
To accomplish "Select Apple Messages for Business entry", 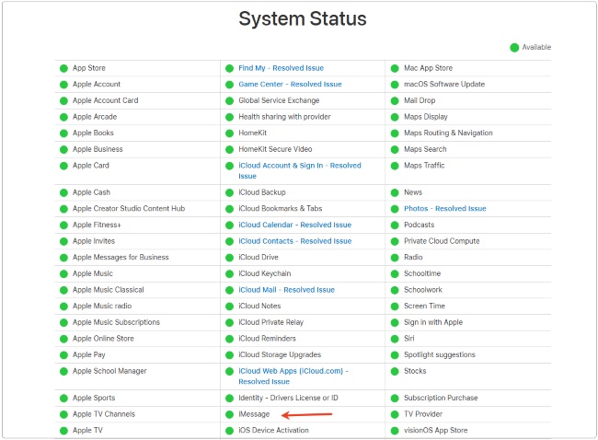I will tap(121, 257).
